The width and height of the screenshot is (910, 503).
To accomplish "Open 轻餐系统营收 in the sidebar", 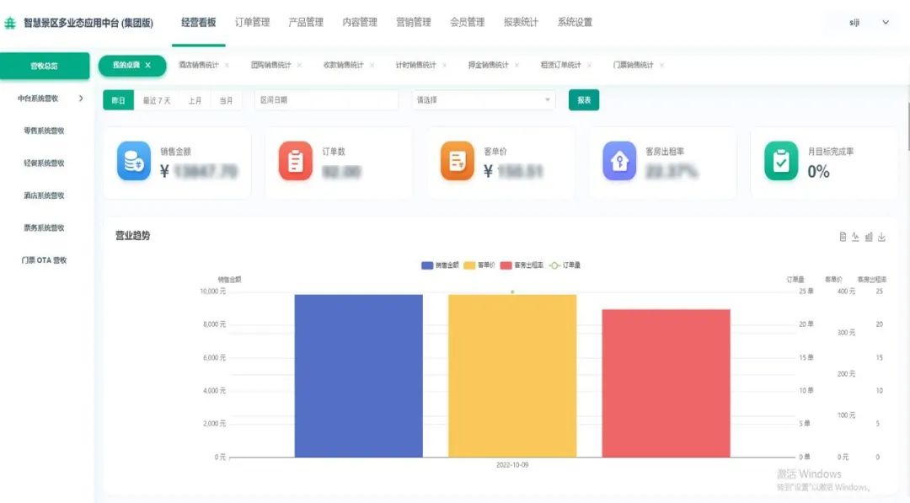I will tap(44, 163).
